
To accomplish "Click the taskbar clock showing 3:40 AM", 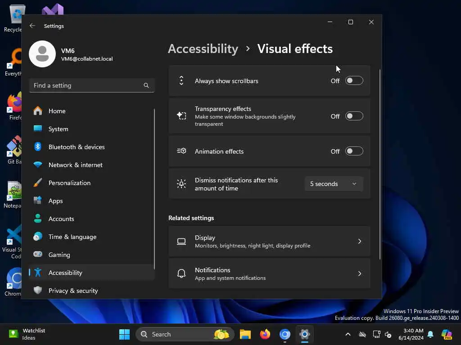I will tap(411, 334).
